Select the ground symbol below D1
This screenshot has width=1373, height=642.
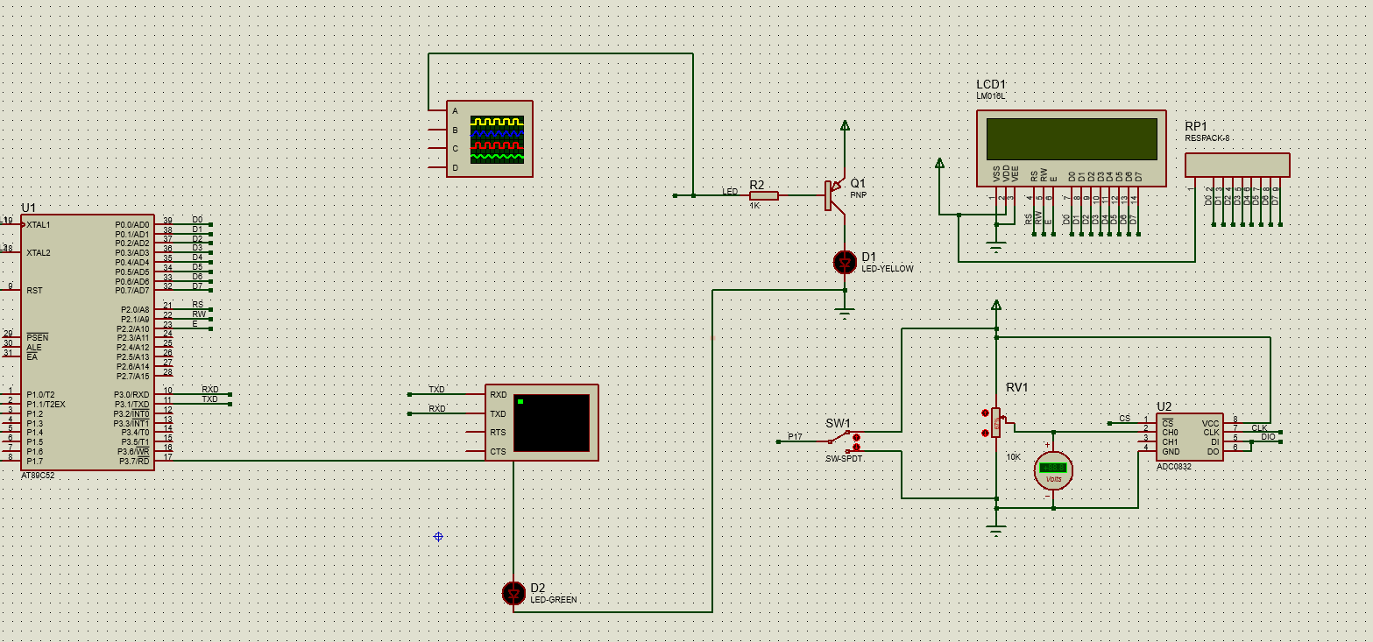845,311
